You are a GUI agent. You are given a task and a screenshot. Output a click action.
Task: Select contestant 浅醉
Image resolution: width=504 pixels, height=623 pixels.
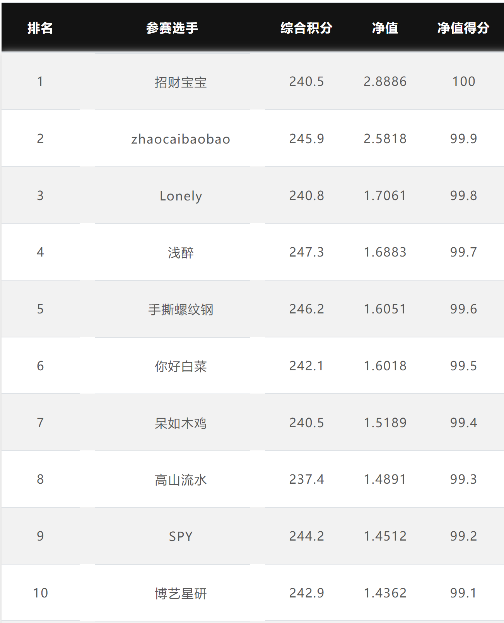(x=181, y=253)
